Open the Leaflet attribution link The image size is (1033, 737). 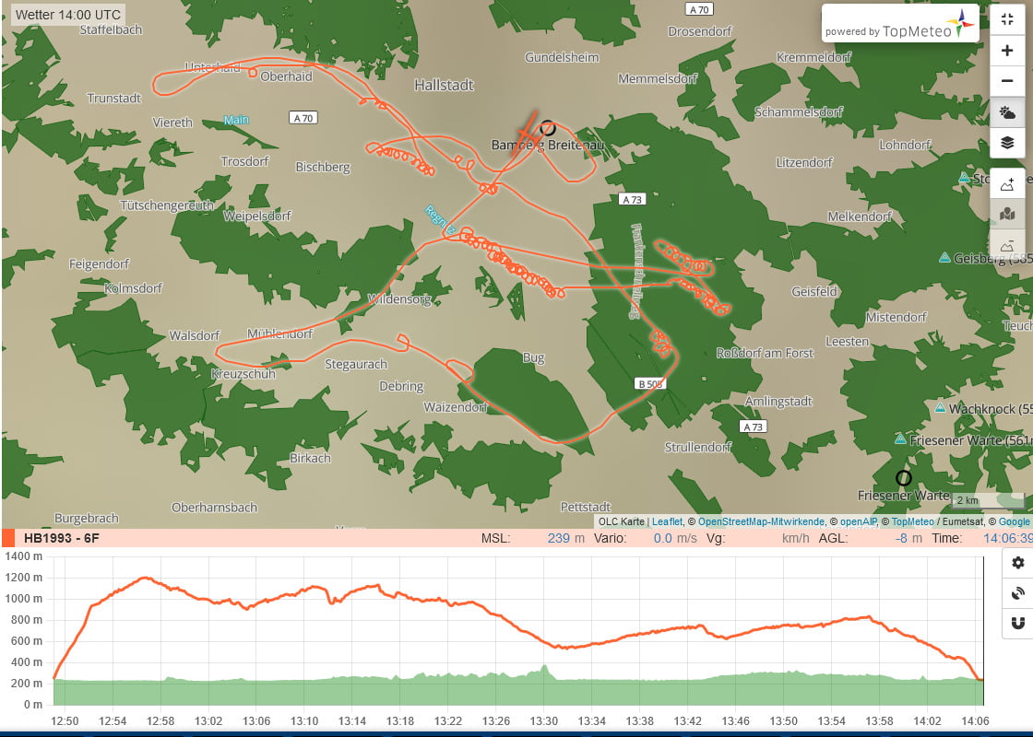pyautogui.click(x=666, y=521)
